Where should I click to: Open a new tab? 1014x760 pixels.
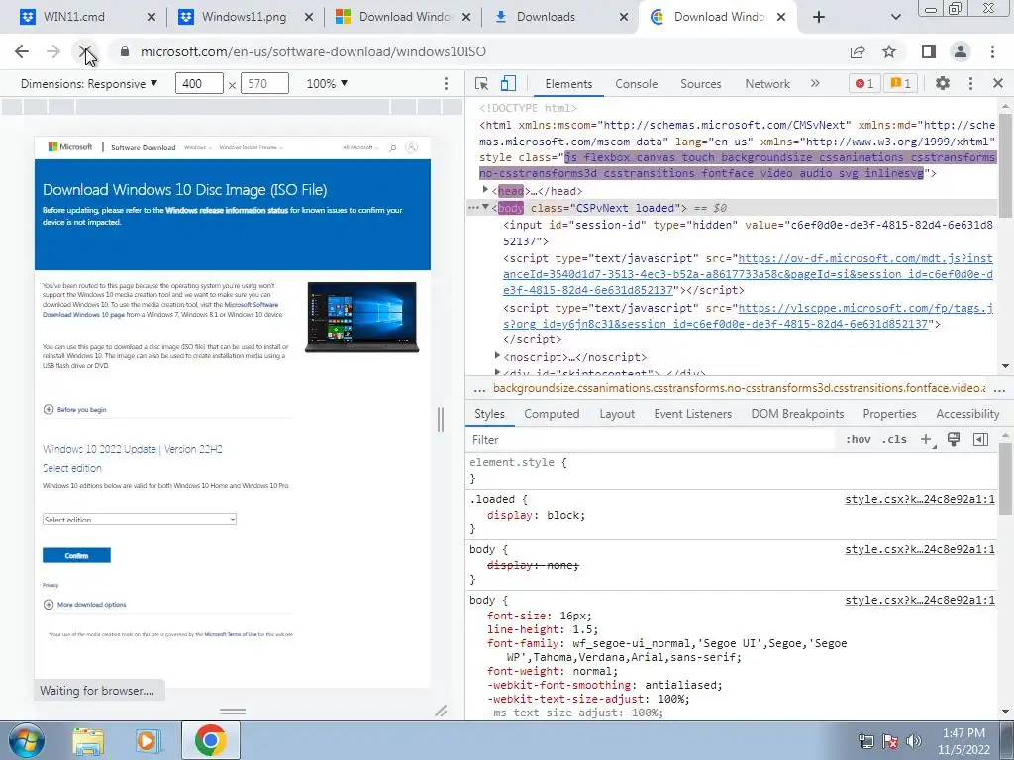[x=819, y=17]
